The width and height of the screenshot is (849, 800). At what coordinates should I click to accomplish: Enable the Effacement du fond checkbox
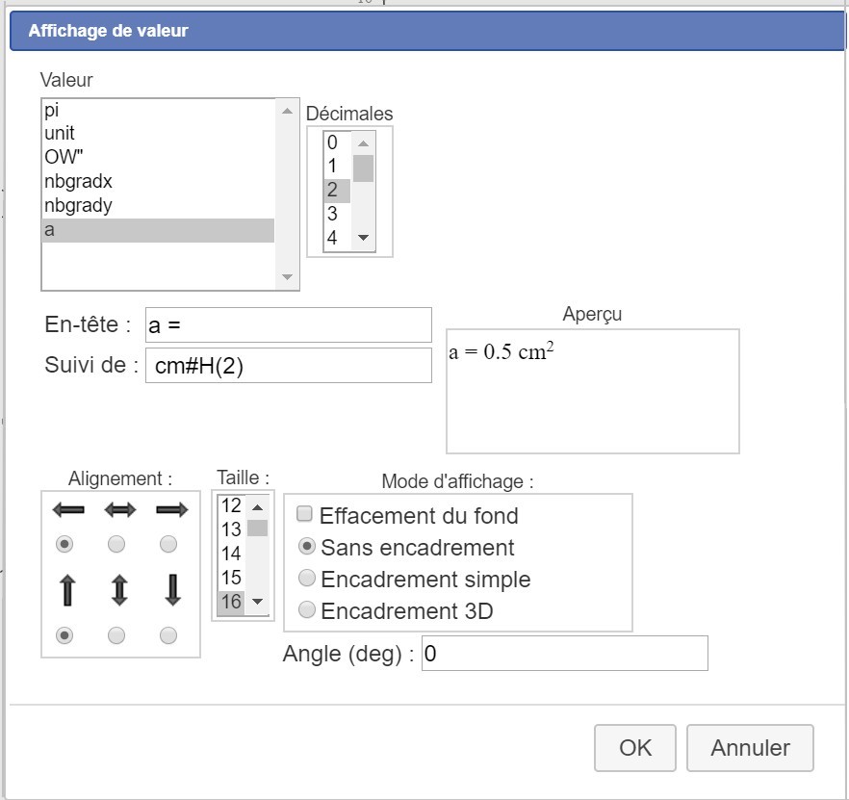(x=305, y=514)
